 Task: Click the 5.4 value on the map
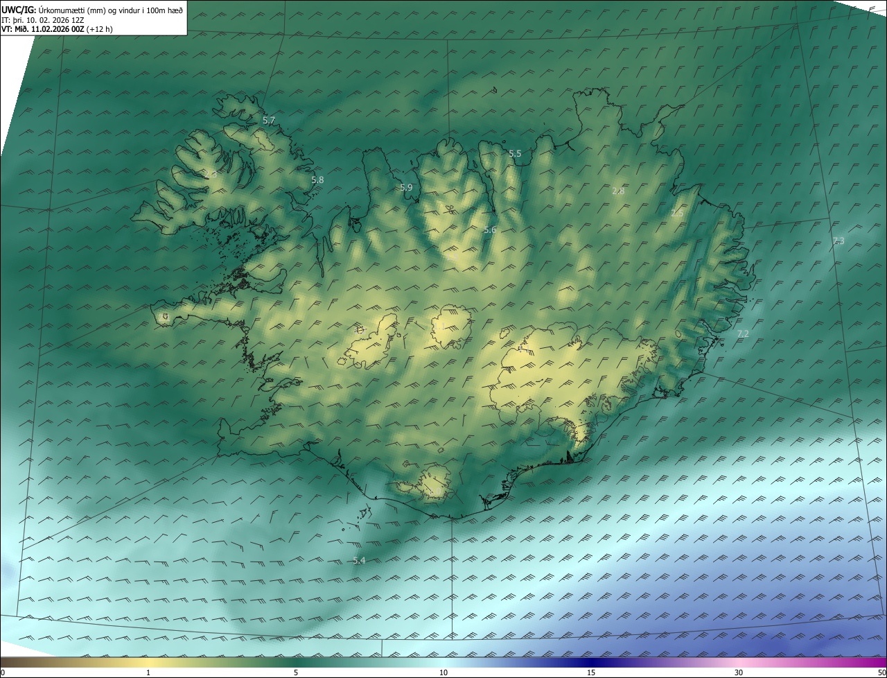click(x=359, y=561)
